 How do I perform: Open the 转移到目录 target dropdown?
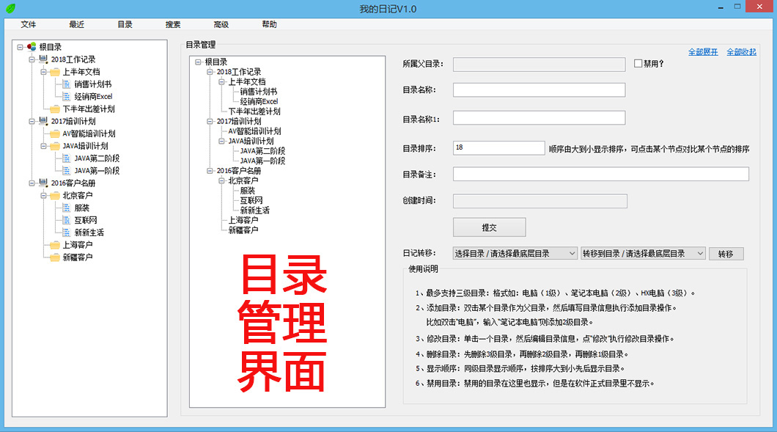[x=643, y=254]
